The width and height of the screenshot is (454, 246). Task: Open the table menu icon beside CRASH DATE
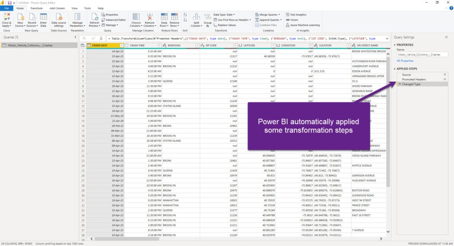tap(83, 46)
